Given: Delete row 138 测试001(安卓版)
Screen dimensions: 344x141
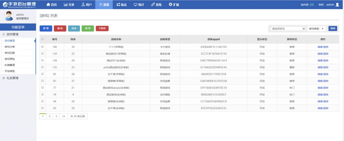Looking at the screenshot, I should coord(326,60).
